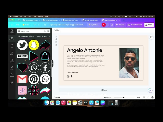Open the Design panel in sidebar

click(x=12, y=31)
